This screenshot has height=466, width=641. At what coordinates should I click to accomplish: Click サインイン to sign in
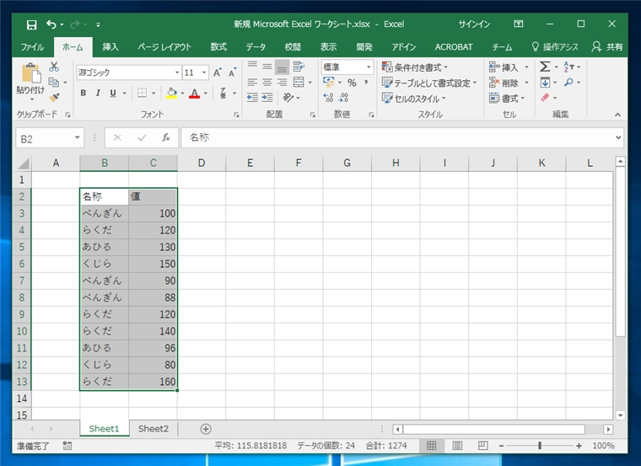[x=474, y=24]
